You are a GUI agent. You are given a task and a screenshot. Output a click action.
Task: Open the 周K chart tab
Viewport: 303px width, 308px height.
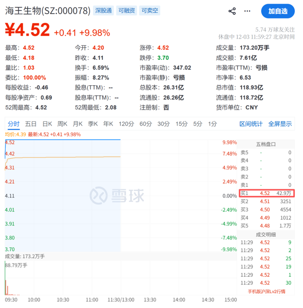[62, 124]
